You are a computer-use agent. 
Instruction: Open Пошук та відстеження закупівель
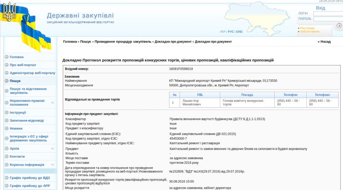click(x=28, y=91)
